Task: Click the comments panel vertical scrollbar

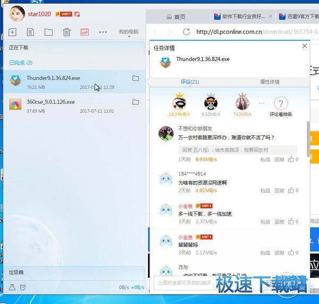Action: [x=308, y=138]
